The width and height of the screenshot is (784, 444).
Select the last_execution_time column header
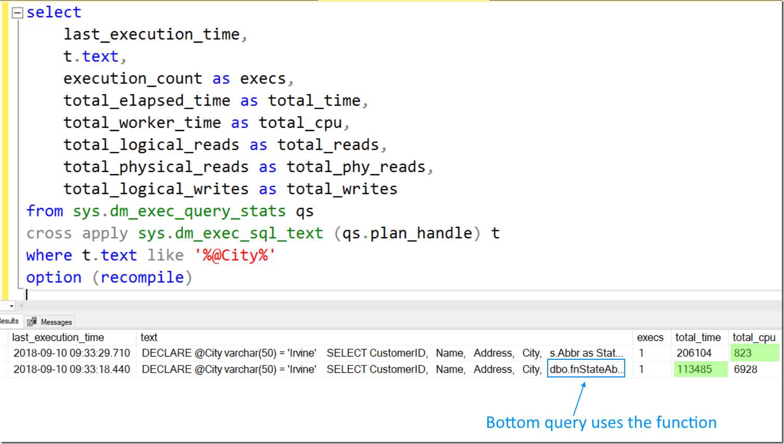point(58,337)
